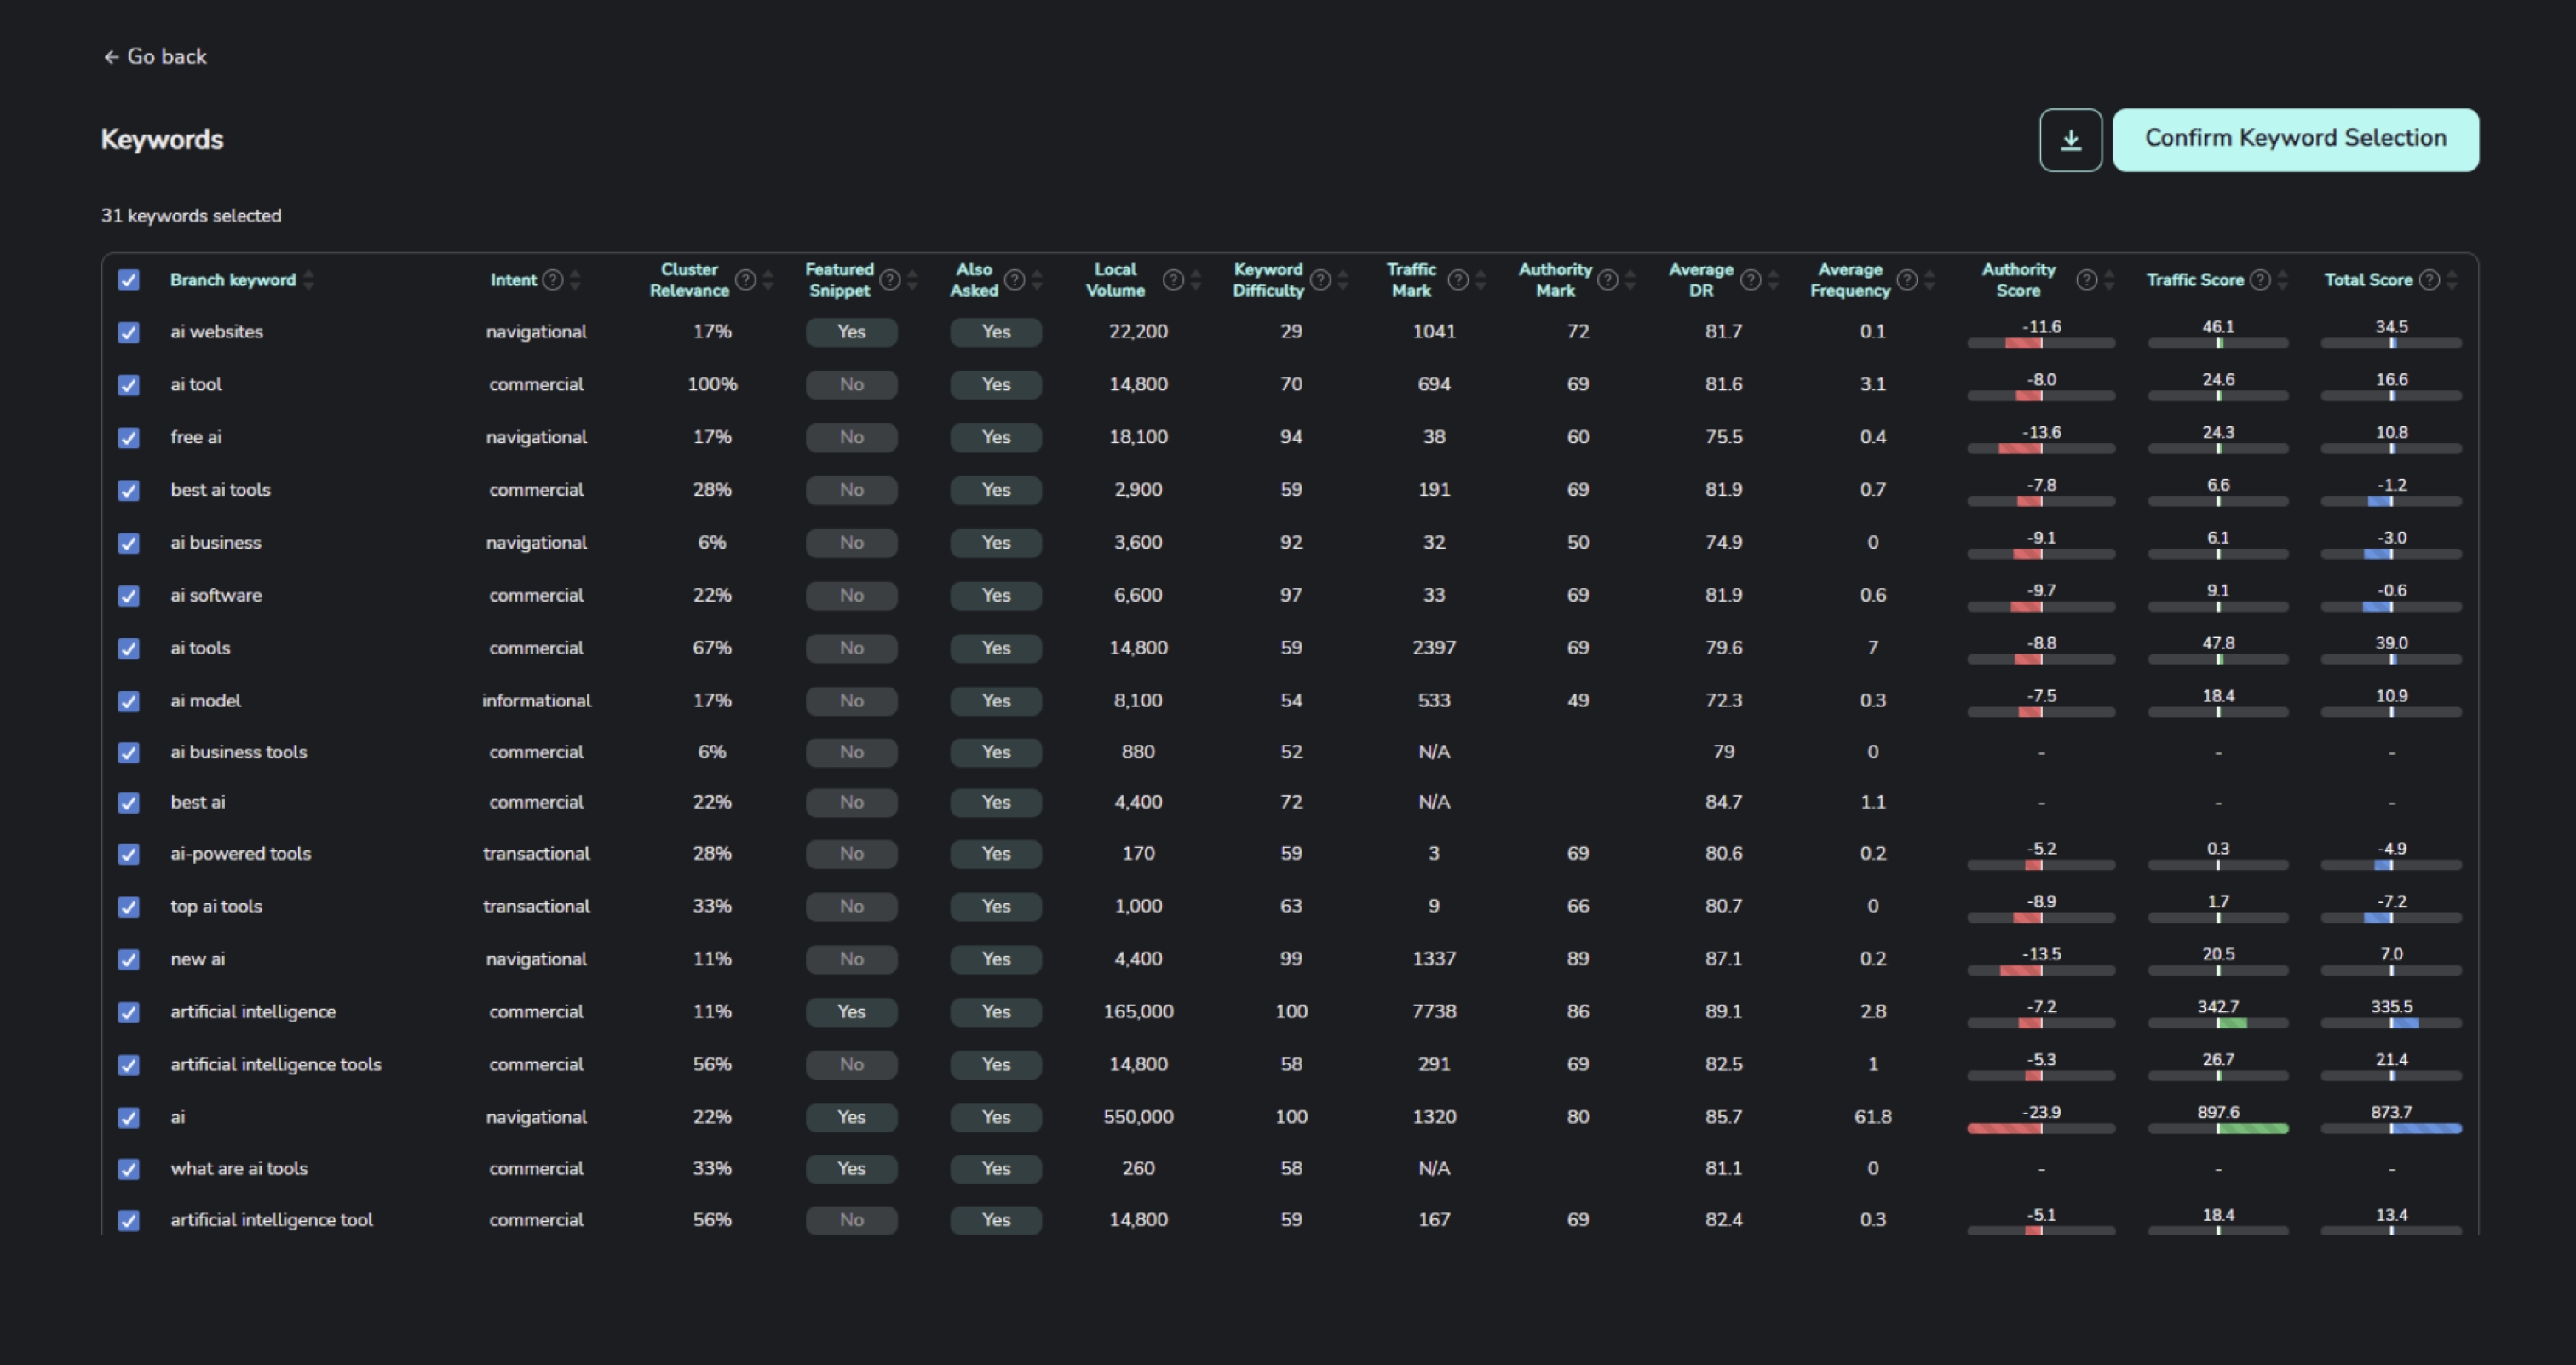Open help icon beside Local Volume header

(x=1173, y=280)
